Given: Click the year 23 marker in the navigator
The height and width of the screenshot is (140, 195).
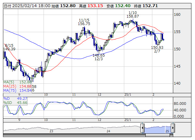Looking at the screenshot, I should (x=51, y=131).
